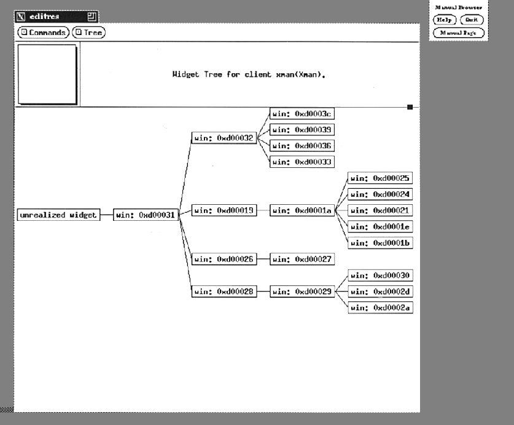Select tree node win: 0xd00027
Image resolution: width=514 pixels, height=425 pixels.
tap(302, 259)
